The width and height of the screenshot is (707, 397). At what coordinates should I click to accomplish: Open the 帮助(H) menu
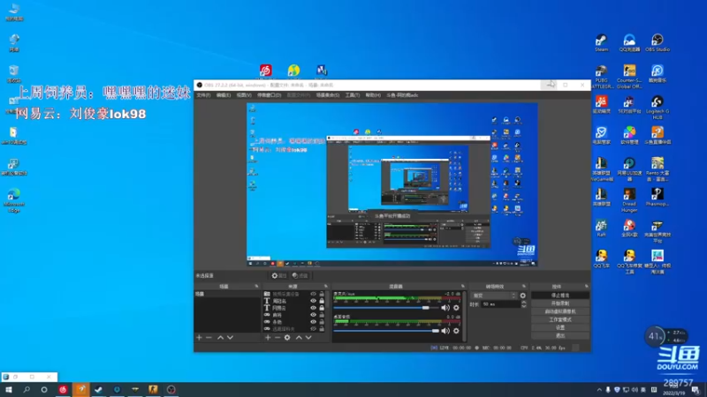373,95
